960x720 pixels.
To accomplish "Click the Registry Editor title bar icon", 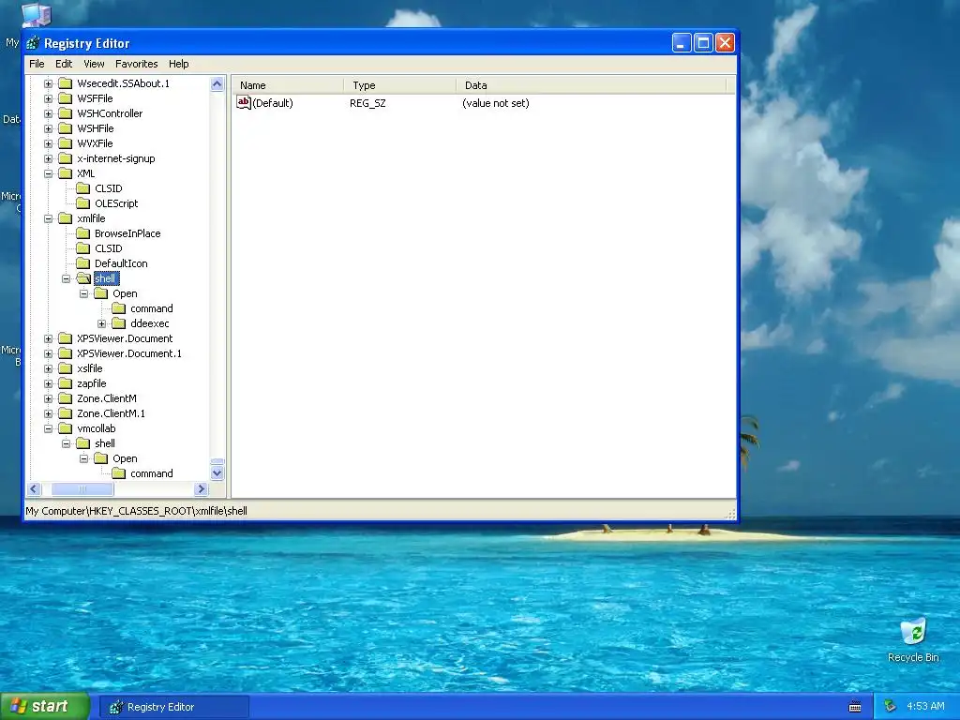I will click(33, 43).
